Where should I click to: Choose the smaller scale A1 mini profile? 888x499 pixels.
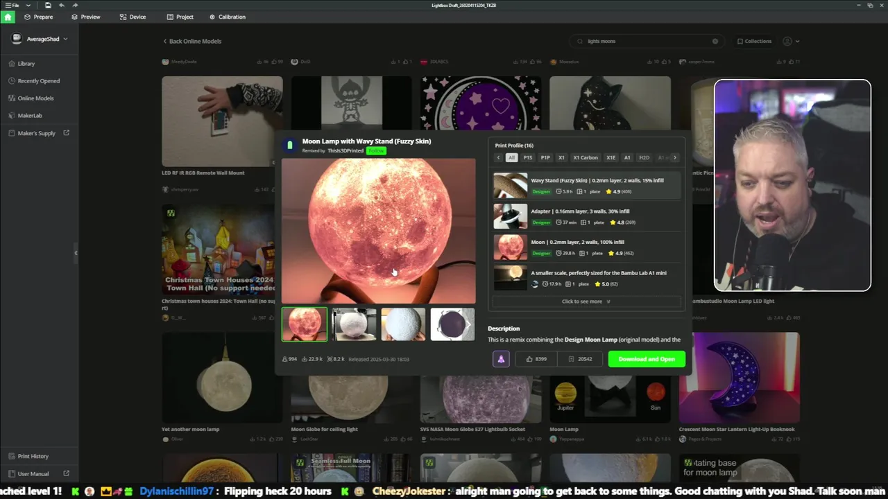pos(587,278)
